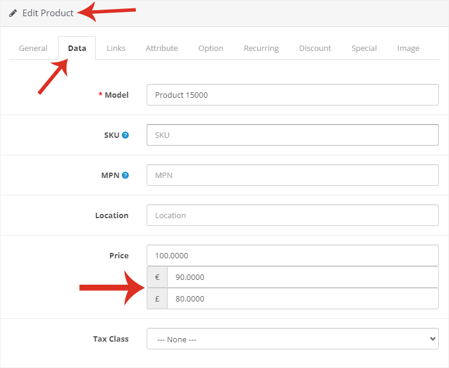The height and width of the screenshot is (368, 449).
Task: Focus the SKU text field
Action: point(292,135)
